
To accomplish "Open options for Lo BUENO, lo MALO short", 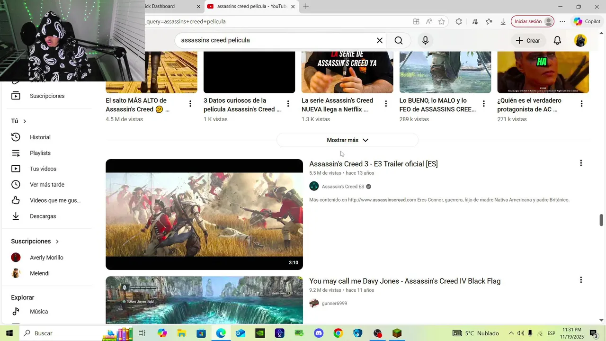I will click(484, 104).
